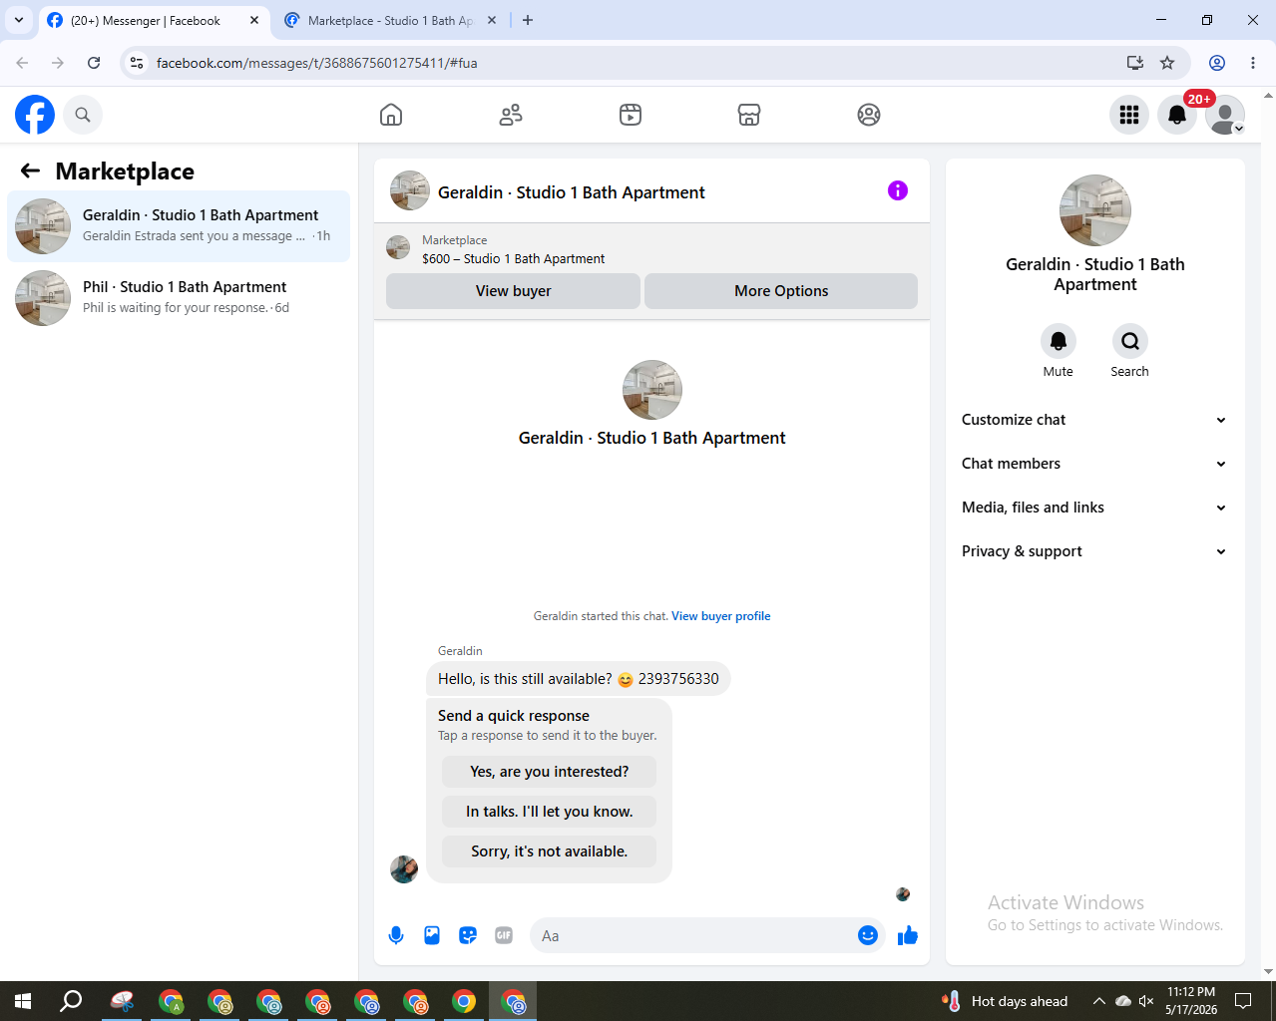1276x1021 pixels.
Task: Open the Chrome profile icon
Action: click(x=1217, y=63)
